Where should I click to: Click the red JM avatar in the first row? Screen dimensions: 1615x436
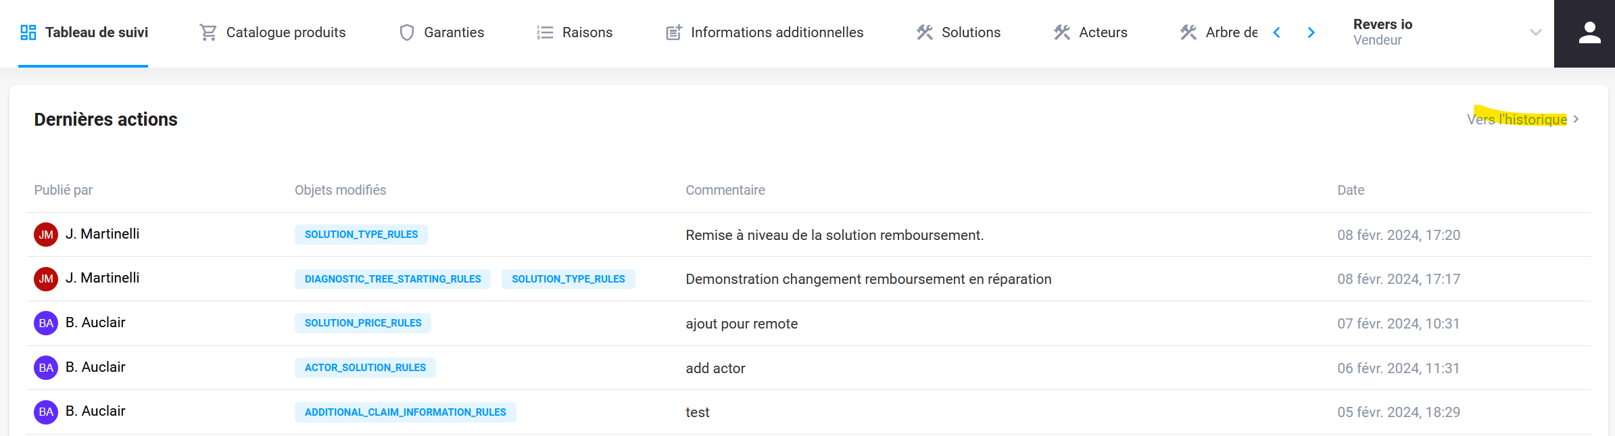click(x=46, y=235)
